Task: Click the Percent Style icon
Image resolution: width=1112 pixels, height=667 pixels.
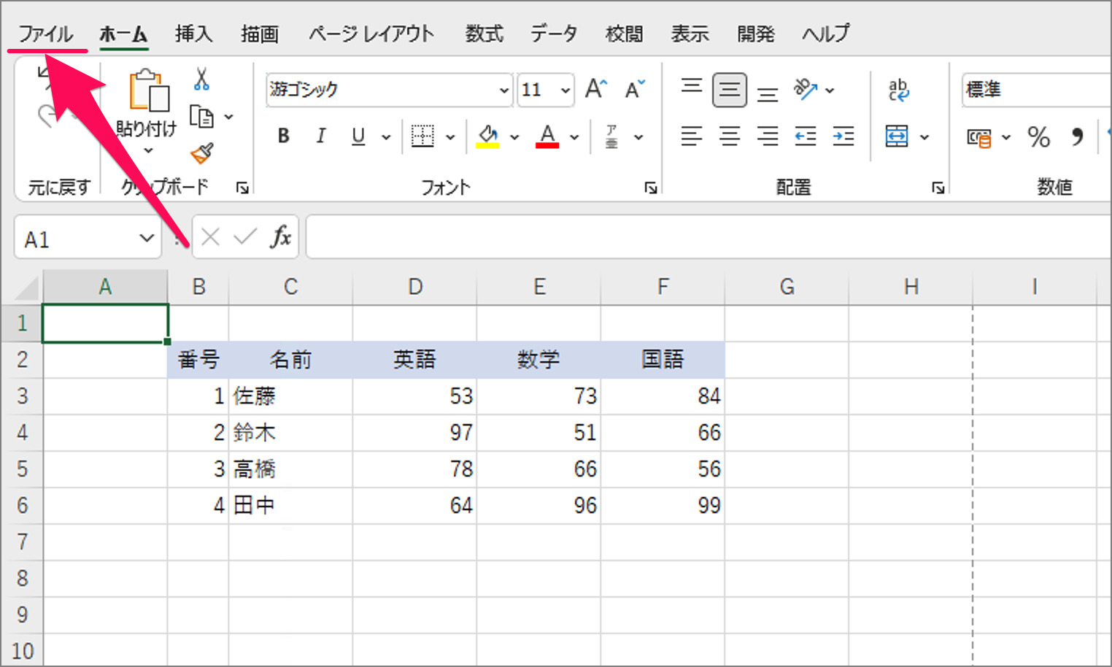Action: pos(1039,136)
